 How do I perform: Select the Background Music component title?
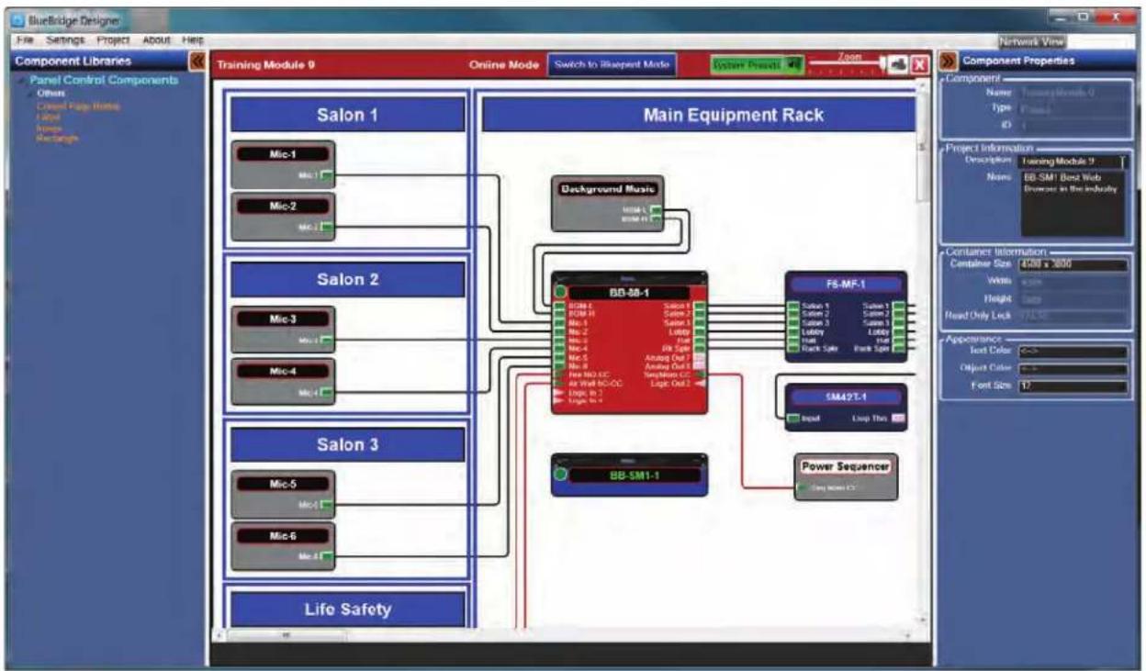click(608, 189)
